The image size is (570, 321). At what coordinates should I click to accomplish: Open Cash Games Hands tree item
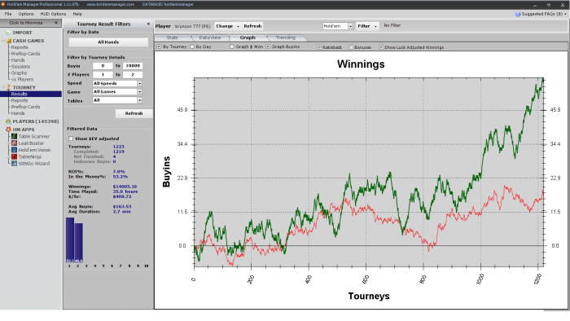pyautogui.click(x=18, y=60)
